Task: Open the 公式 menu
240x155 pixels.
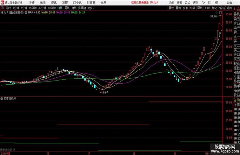Action: coord(187,3)
